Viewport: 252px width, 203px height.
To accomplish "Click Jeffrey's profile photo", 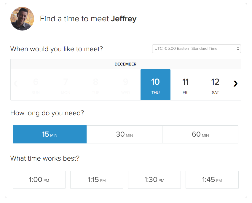I will (x=22, y=19).
